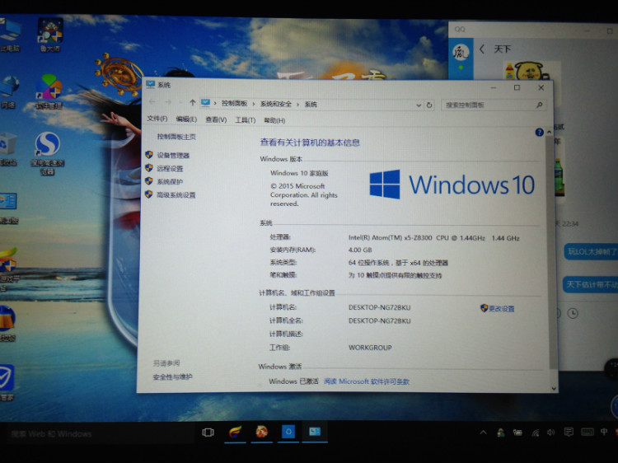Open 安全性与维护 link
The height and width of the screenshot is (463, 618).
point(172,377)
